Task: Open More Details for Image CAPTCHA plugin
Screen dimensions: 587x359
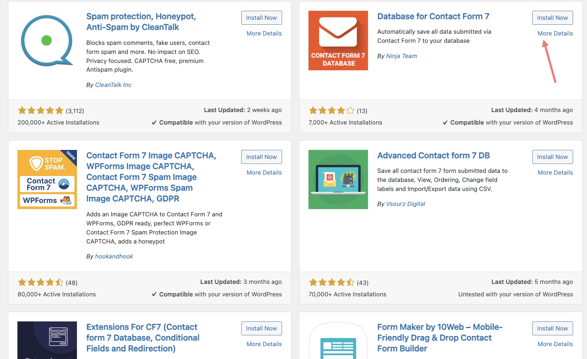Action: pyautogui.click(x=264, y=173)
